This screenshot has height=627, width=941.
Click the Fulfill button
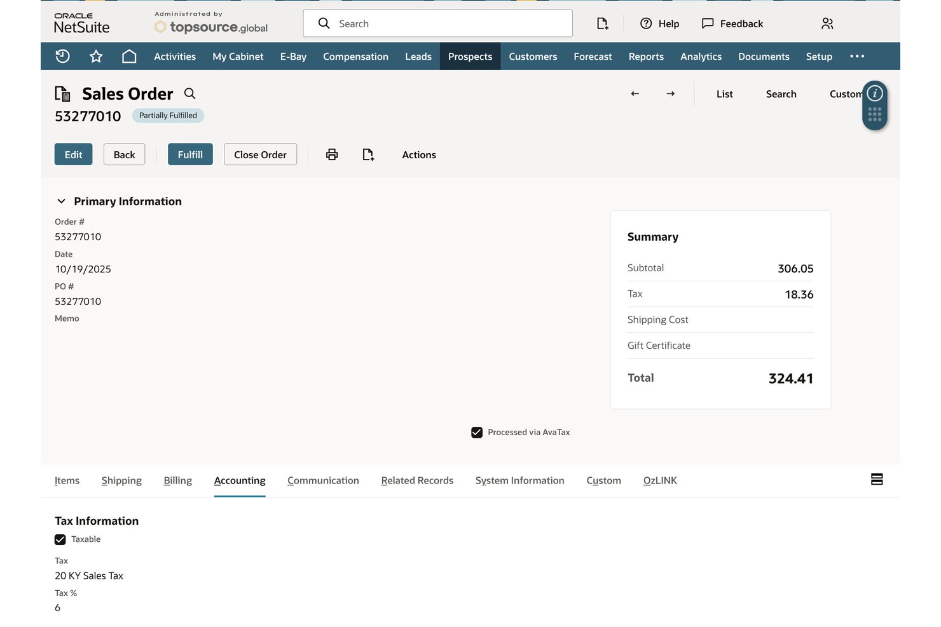190,154
